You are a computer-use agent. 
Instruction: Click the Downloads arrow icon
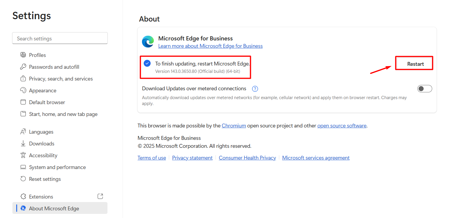pyautogui.click(x=23, y=144)
